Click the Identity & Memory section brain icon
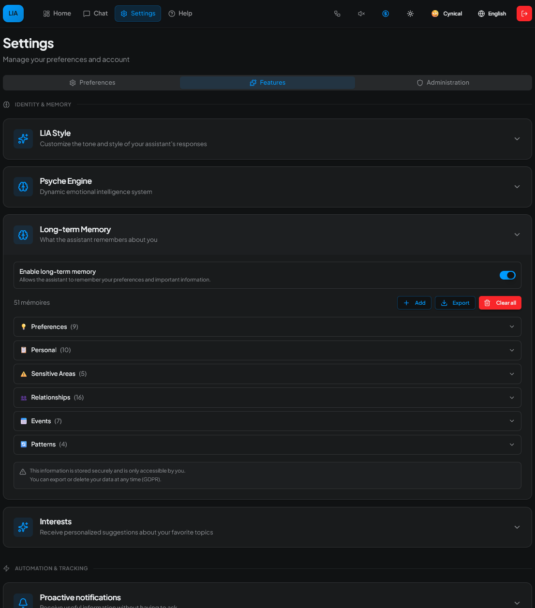Image resolution: width=535 pixels, height=608 pixels. (6, 104)
